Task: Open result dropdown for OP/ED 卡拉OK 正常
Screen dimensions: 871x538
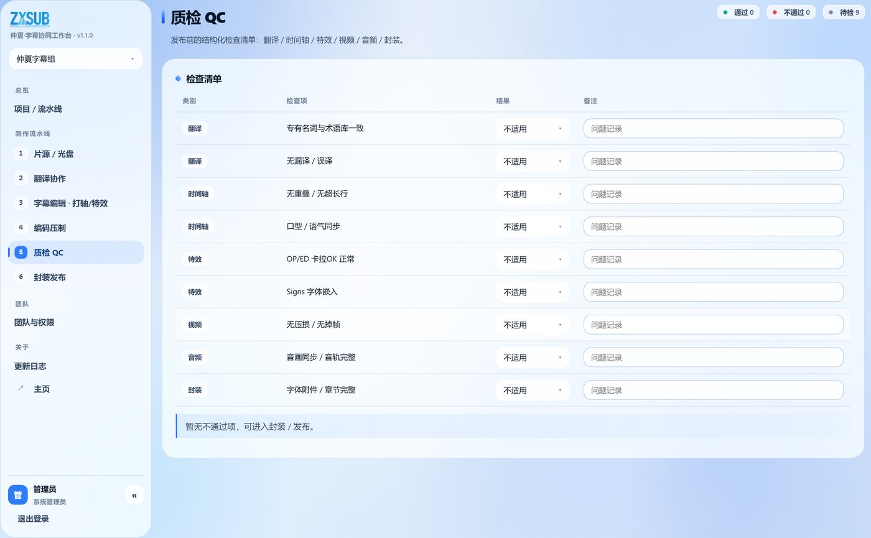Action: (x=533, y=259)
